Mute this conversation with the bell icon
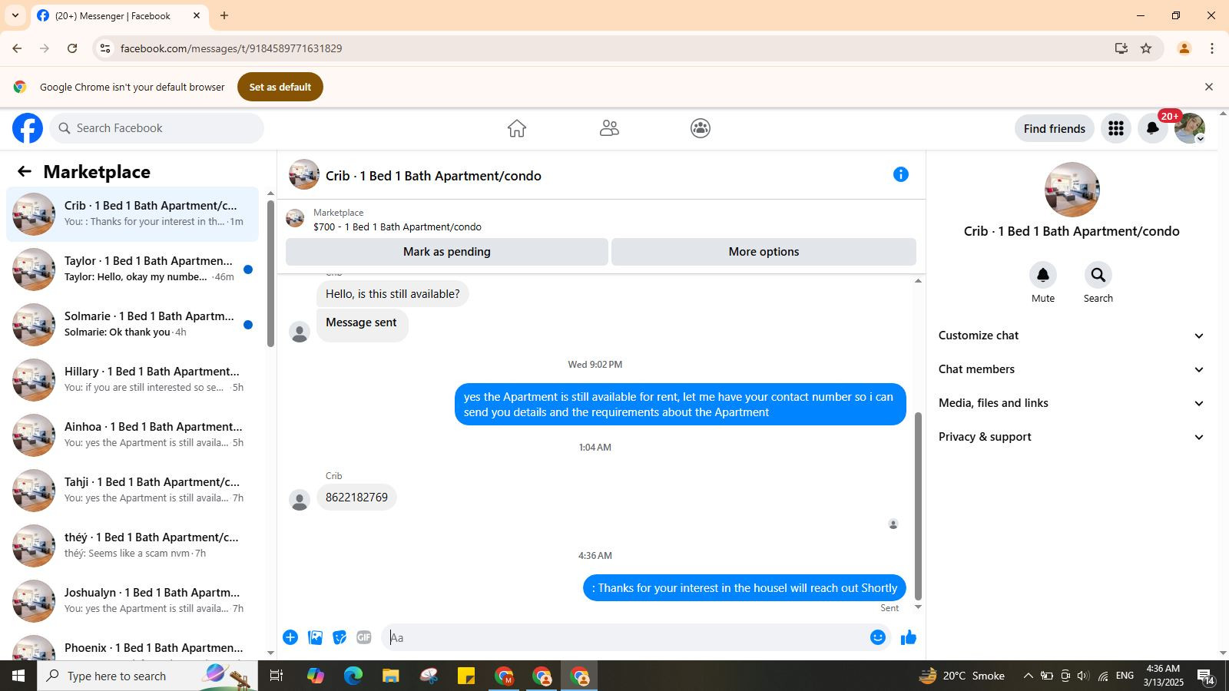Image resolution: width=1229 pixels, height=691 pixels. 1043,275
